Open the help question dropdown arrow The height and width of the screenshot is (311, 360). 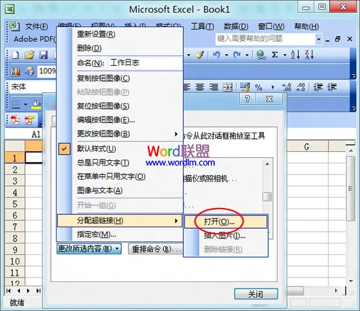point(319,39)
